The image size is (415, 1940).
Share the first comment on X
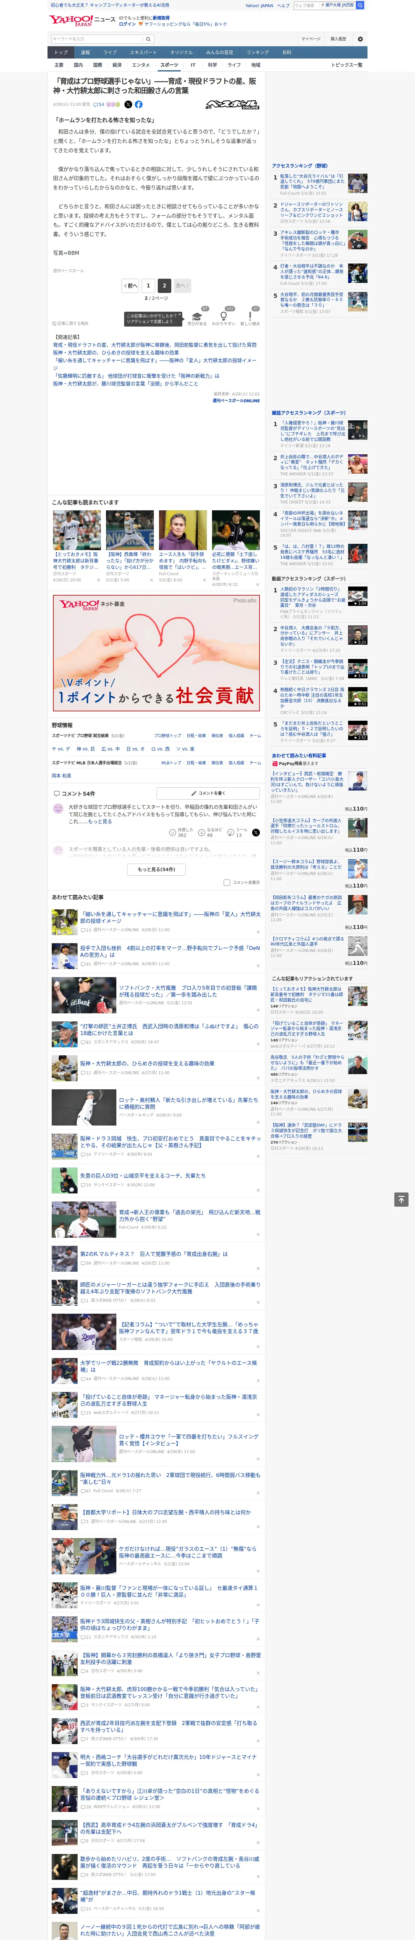pyautogui.click(x=256, y=832)
